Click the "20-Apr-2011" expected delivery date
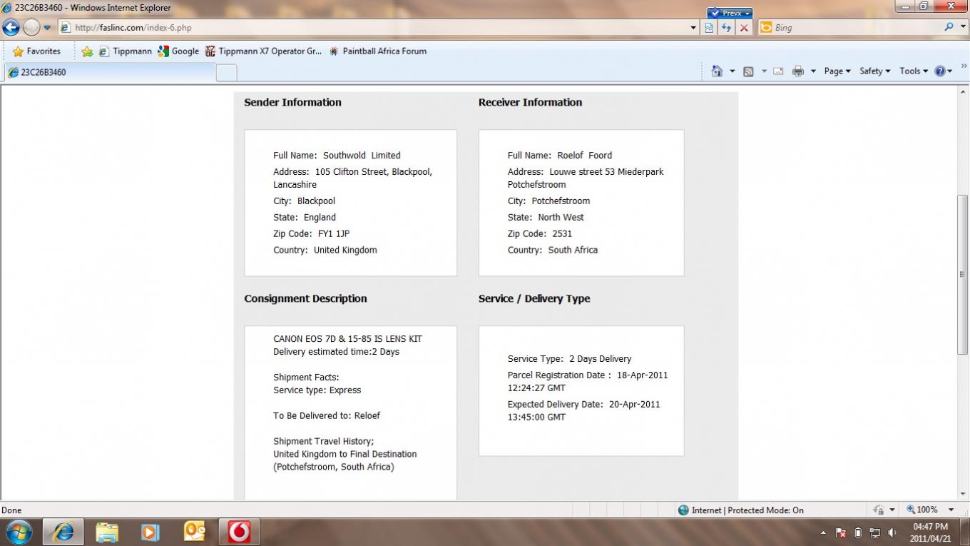Screen dimensions: 970x546 [x=634, y=405]
